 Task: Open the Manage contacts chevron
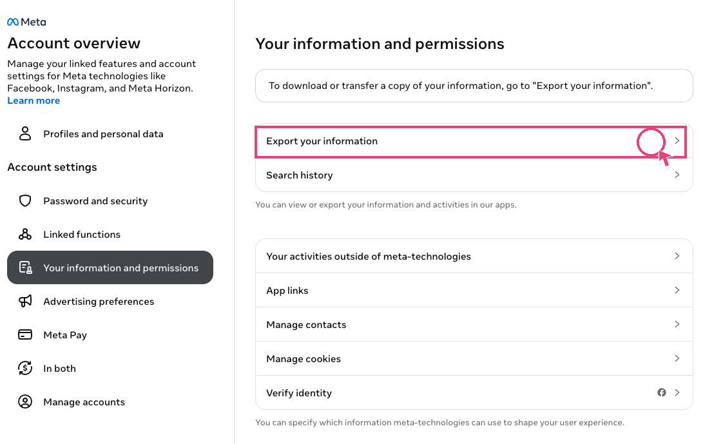(x=677, y=324)
